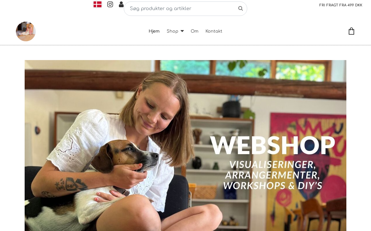The height and width of the screenshot is (231, 371).
Task: Click the round profile photo logo
Action: (x=26, y=31)
